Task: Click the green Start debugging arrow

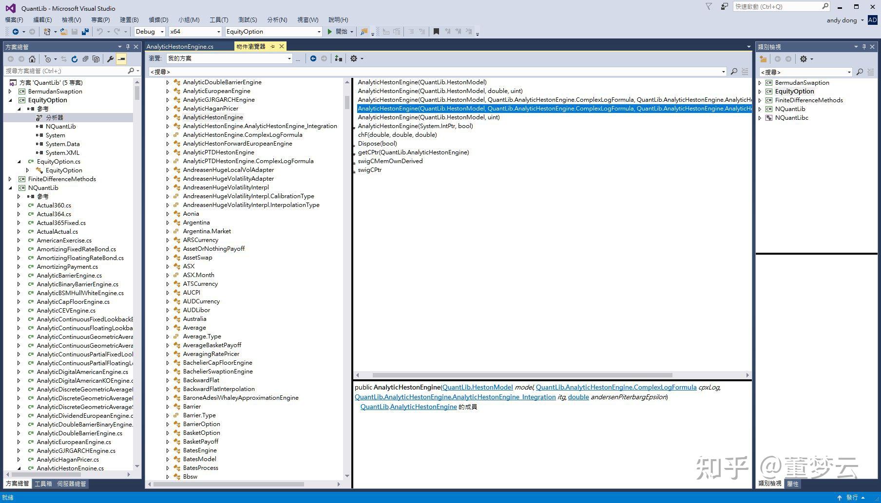Action: pyautogui.click(x=330, y=32)
